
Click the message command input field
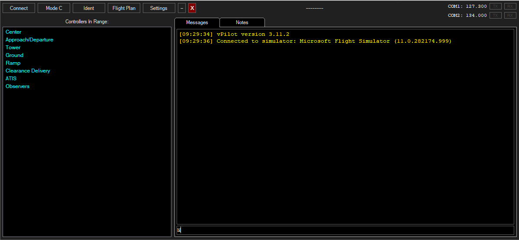click(345, 231)
